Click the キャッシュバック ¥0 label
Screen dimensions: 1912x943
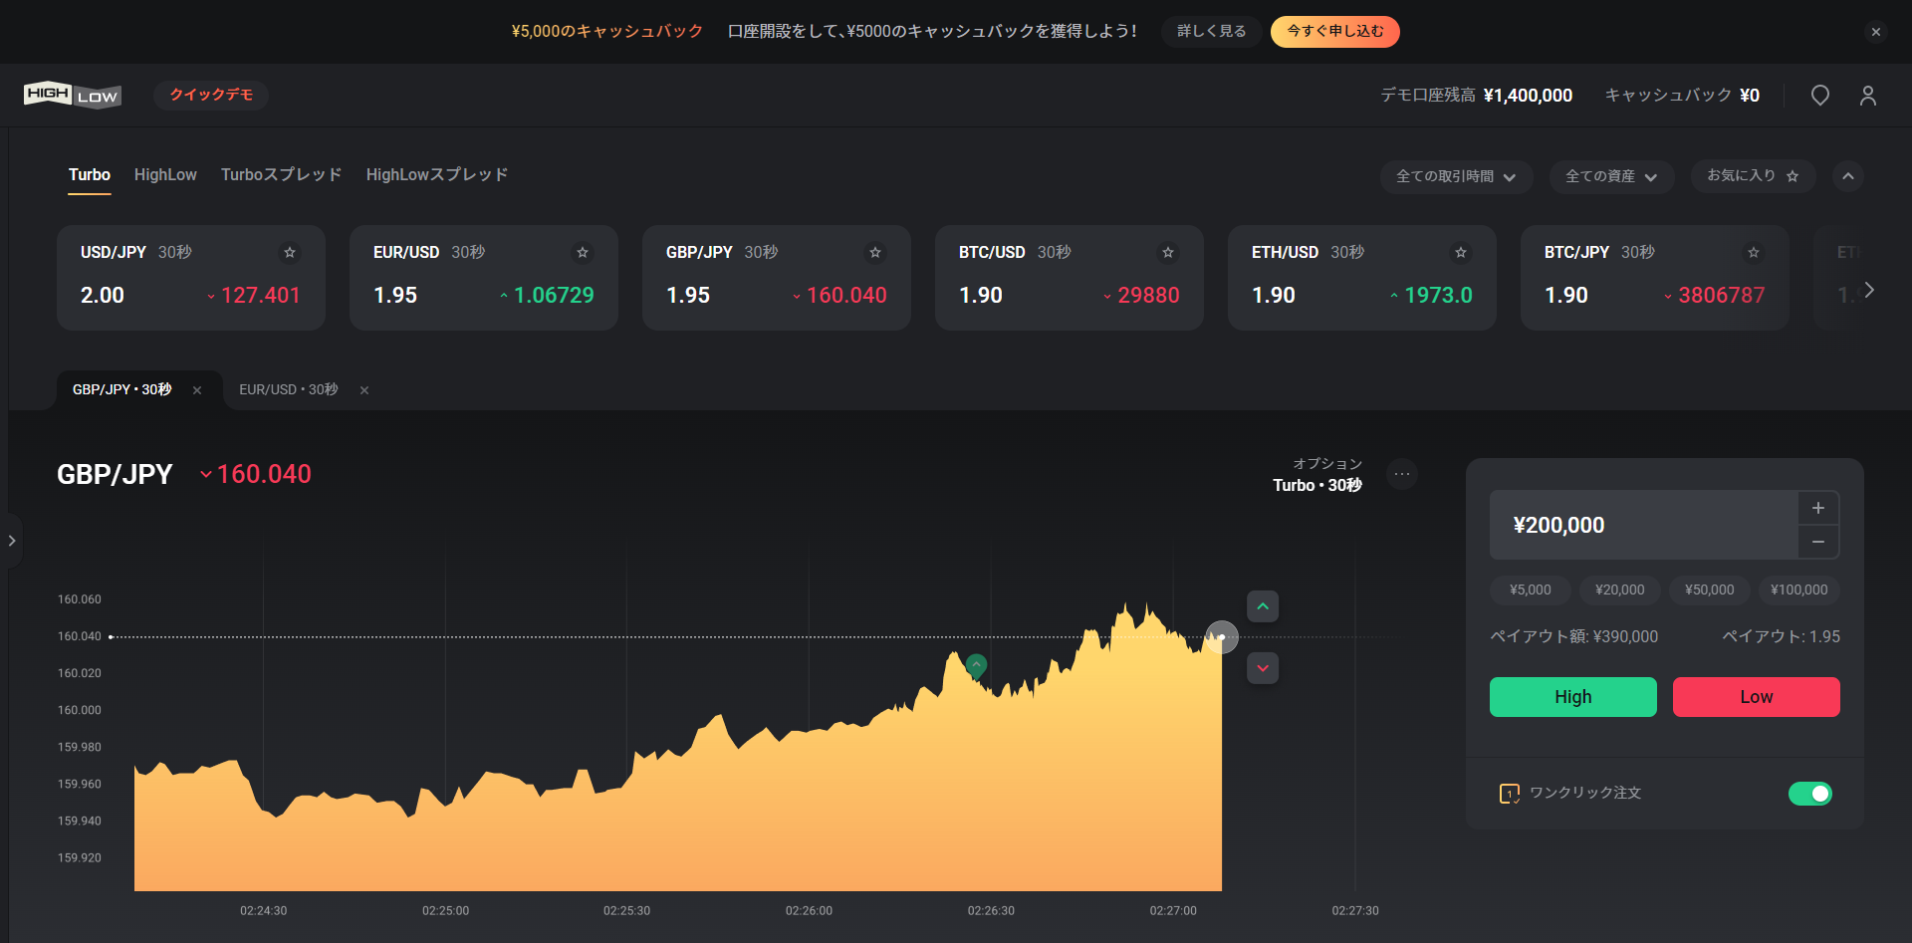point(1682,96)
